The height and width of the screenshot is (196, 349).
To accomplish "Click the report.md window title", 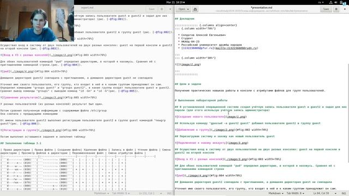I will 87,8.
